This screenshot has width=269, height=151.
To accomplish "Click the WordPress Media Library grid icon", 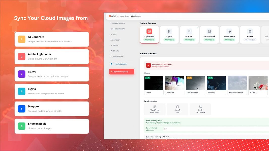I will tap(155, 107).
